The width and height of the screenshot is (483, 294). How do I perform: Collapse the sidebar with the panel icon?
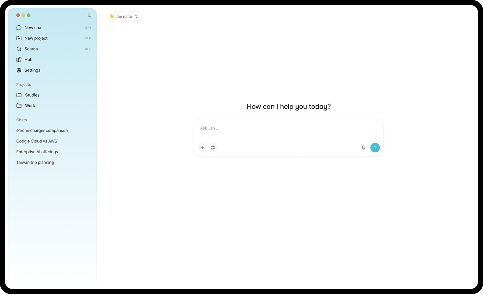point(90,15)
